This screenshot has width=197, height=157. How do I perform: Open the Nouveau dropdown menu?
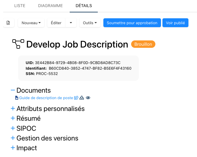[31, 23]
